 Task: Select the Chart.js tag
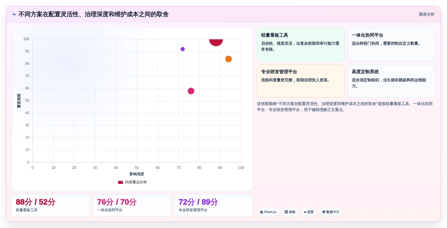click(x=268, y=212)
